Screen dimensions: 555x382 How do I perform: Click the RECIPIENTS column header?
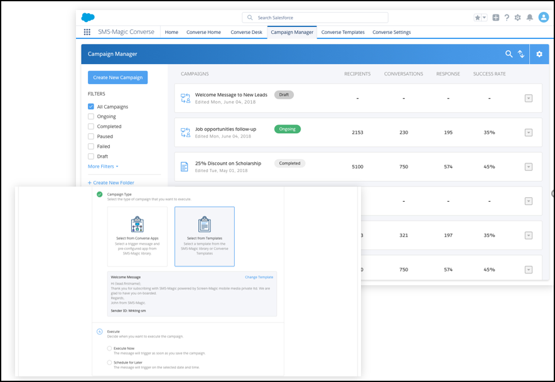click(x=357, y=74)
